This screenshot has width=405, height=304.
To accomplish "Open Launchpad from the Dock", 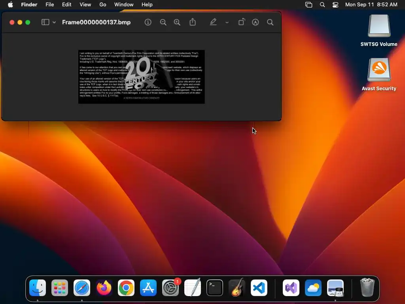I will (x=60, y=288).
